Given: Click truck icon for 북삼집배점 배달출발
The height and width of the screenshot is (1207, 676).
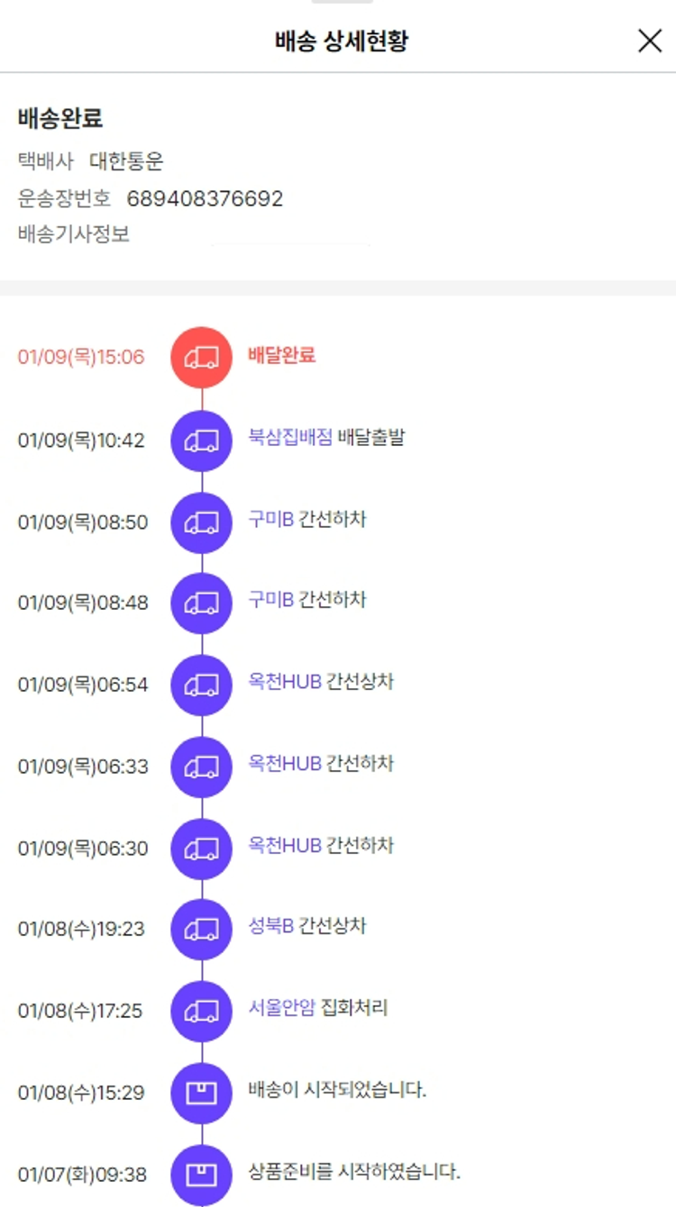Looking at the screenshot, I should click(x=202, y=440).
